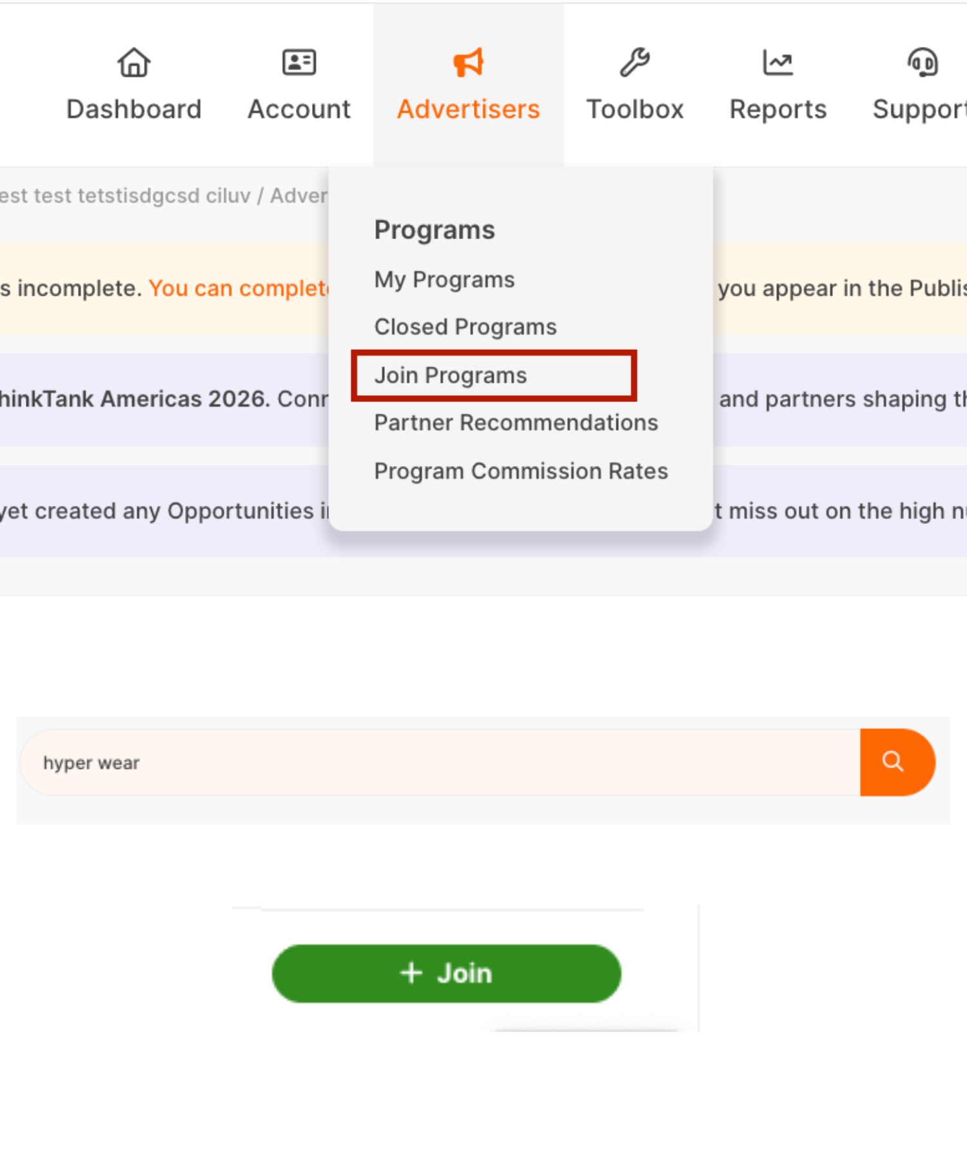
Task: Follow the orange 'You can complete' link
Action: (239, 288)
